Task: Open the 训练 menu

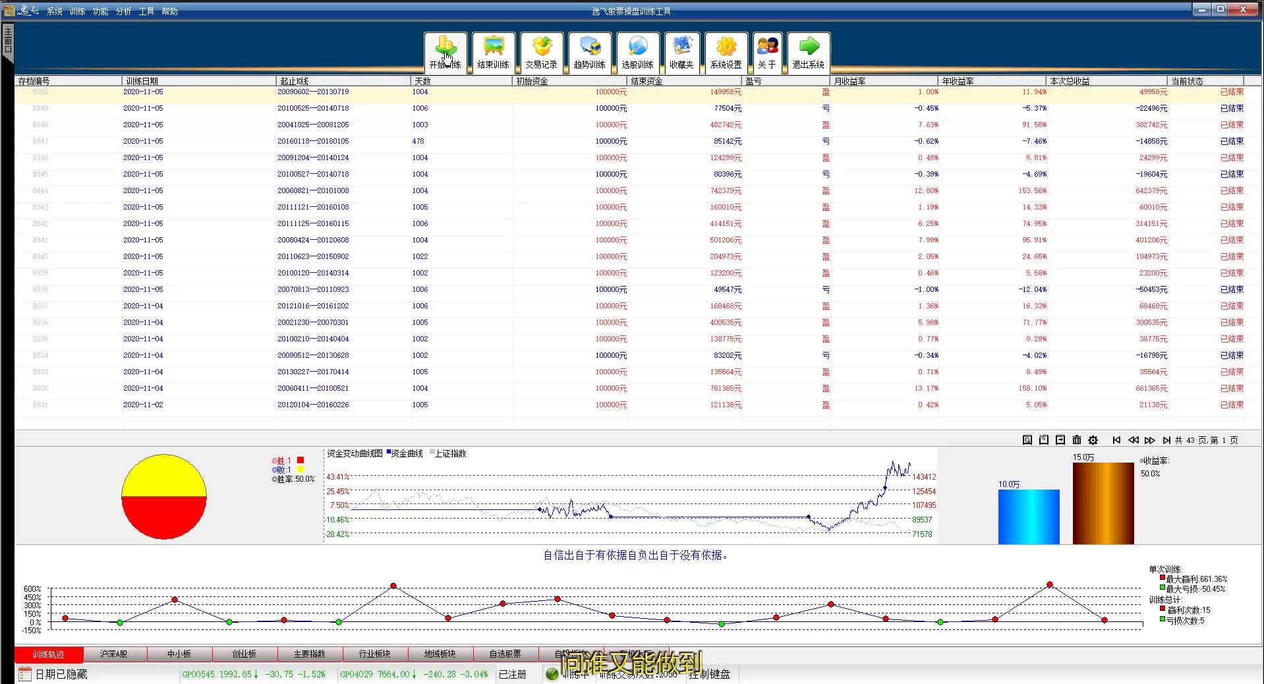Action: [x=77, y=11]
